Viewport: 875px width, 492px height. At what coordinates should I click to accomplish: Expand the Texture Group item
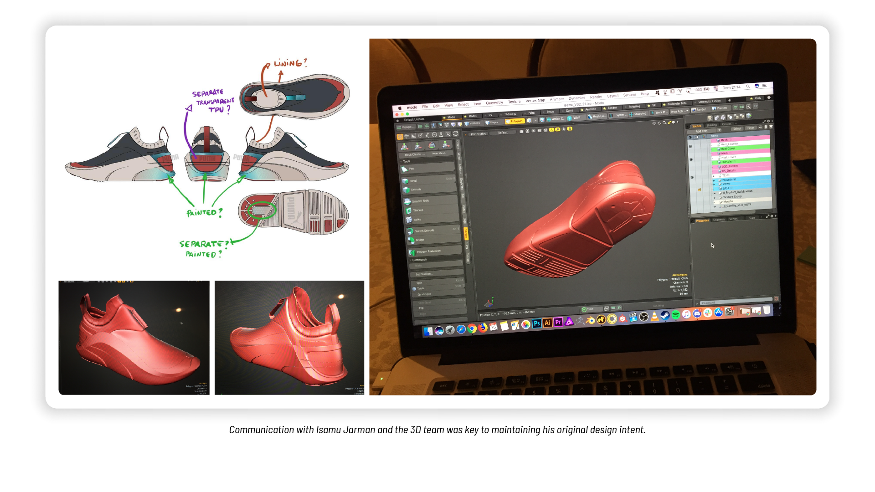pyautogui.click(x=715, y=197)
